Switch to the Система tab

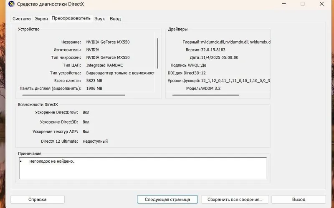point(22,19)
